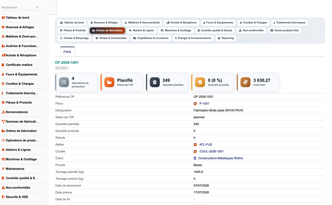The image size is (332, 205).
Task: Select Fours & Équipements top menu item
Action: [x=218, y=23]
